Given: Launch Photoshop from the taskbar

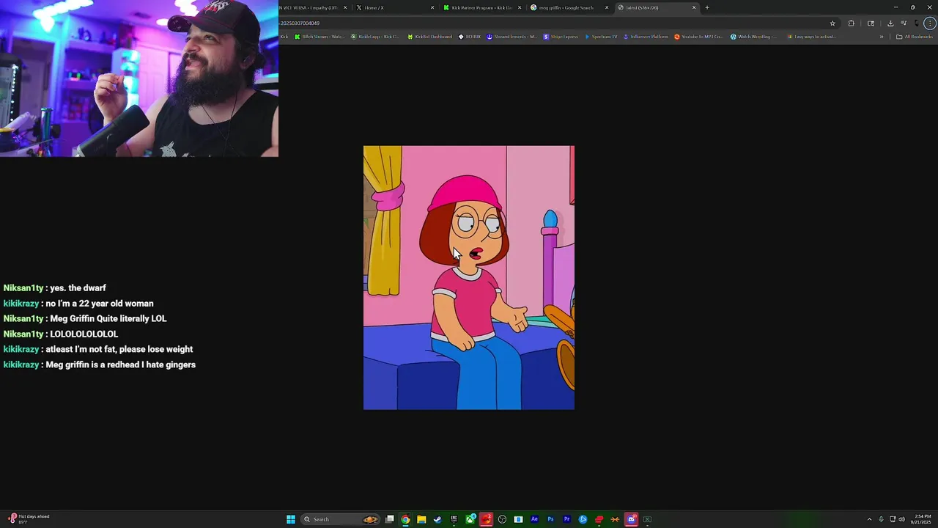Looking at the screenshot, I should [x=550, y=519].
